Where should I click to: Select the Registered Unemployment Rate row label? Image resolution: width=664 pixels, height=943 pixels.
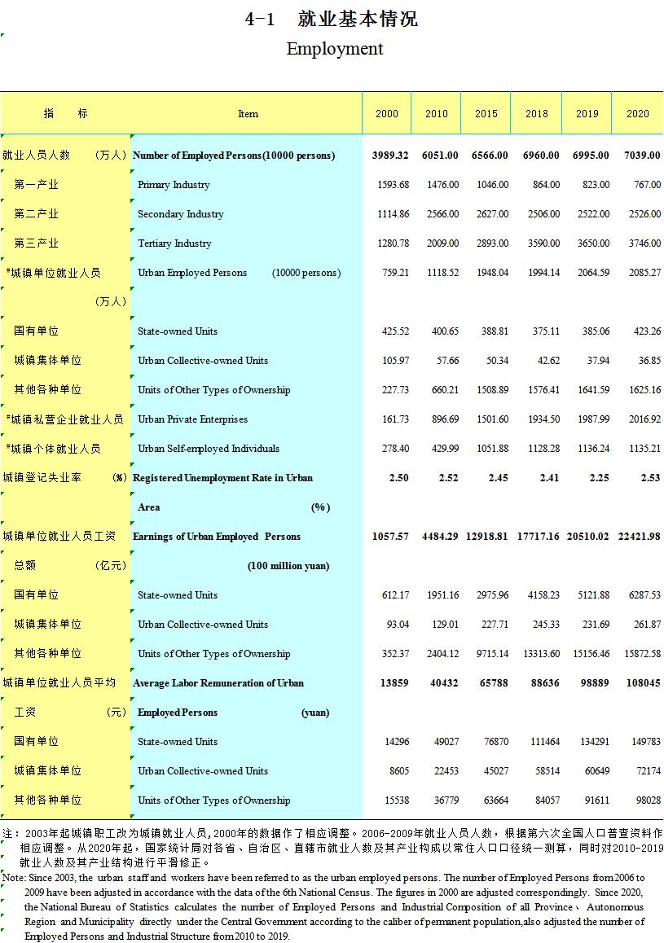coord(222,478)
